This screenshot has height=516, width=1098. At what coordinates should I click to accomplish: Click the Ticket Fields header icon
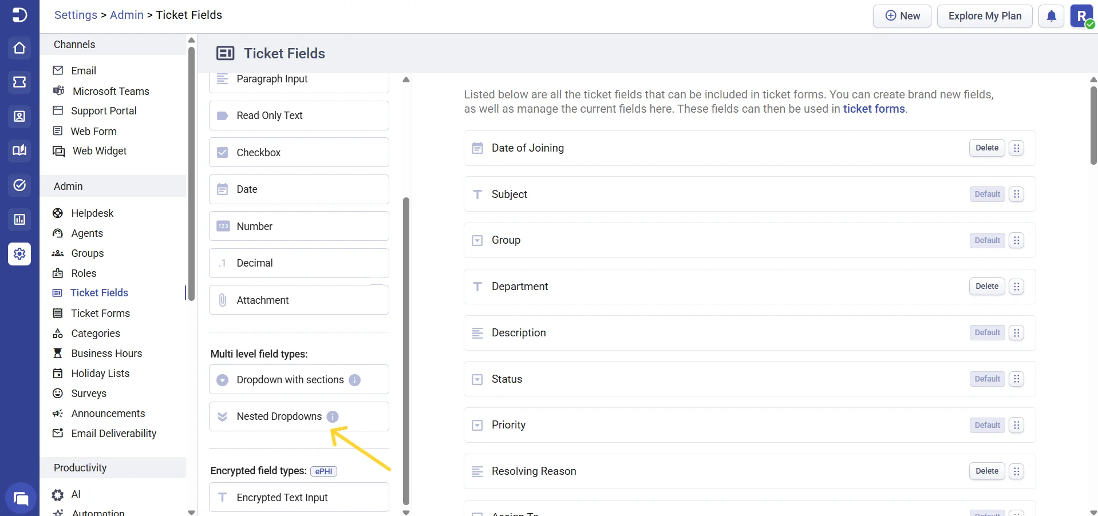click(225, 53)
